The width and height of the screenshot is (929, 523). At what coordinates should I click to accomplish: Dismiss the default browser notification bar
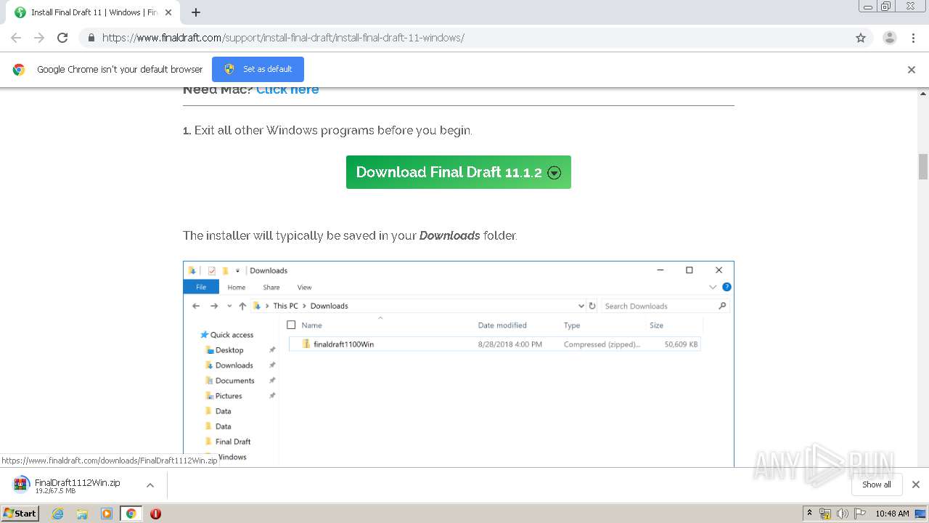[912, 70]
